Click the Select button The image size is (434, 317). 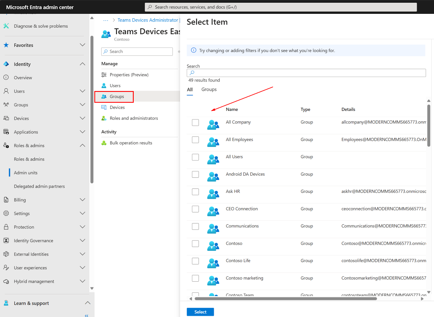click(200, 312)
